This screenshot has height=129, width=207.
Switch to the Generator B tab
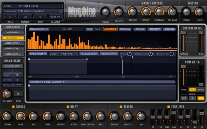[x=13, y=43]
